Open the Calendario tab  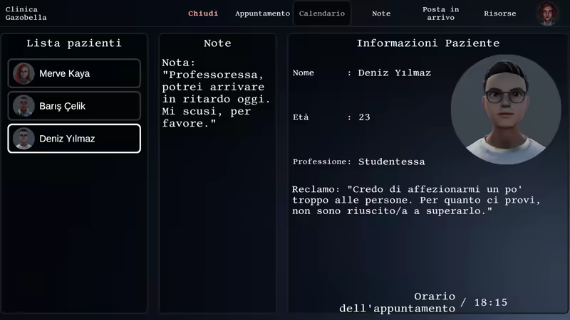[322, 14]
